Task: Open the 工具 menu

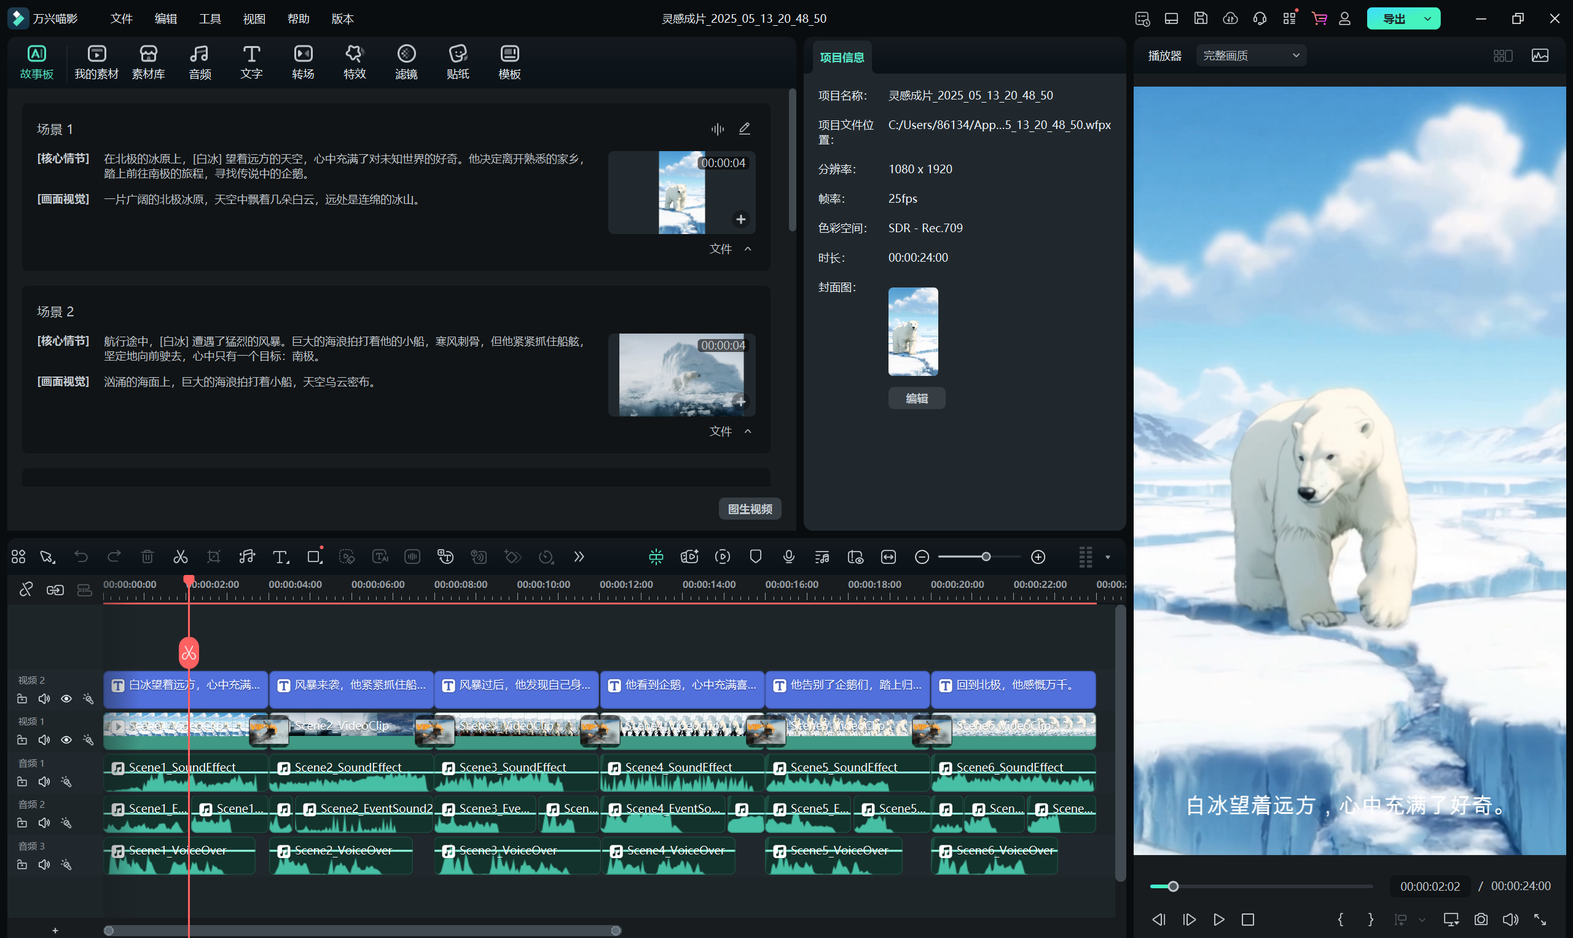Action: (210, 18)
